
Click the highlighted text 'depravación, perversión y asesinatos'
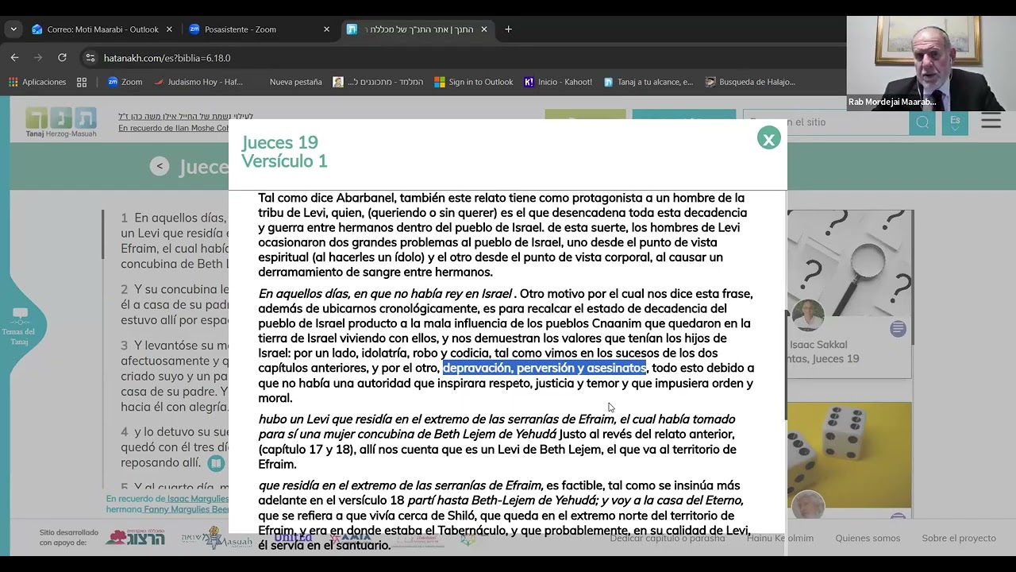545,368
